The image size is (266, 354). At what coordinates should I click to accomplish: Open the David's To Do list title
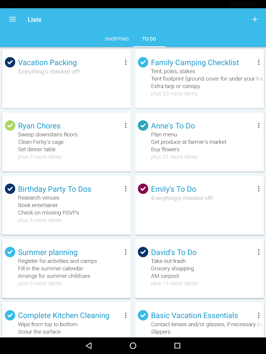coord(174,253)
